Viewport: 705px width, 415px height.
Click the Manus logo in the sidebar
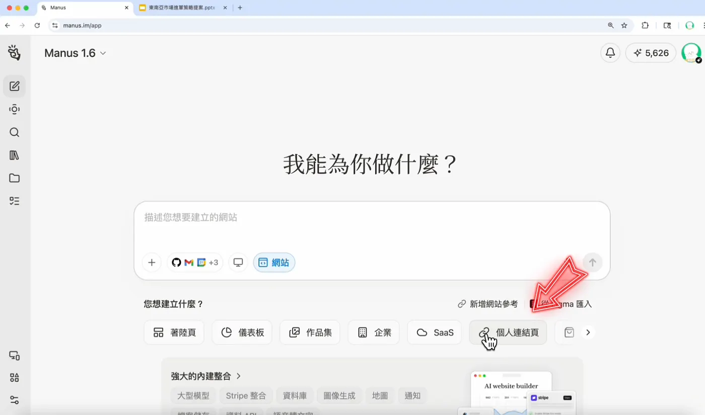pos(14,52)
